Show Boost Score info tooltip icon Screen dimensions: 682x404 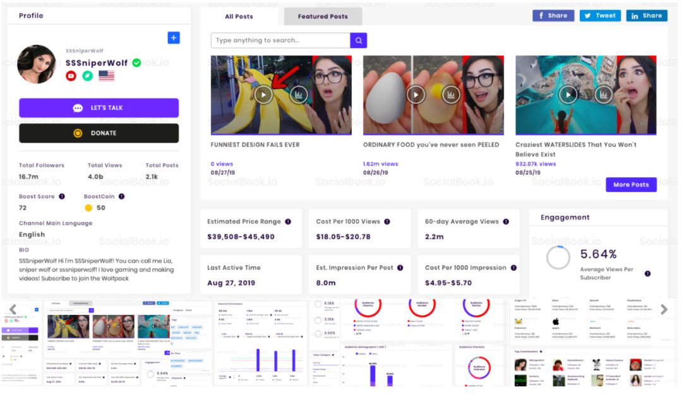tap(62, 196)
